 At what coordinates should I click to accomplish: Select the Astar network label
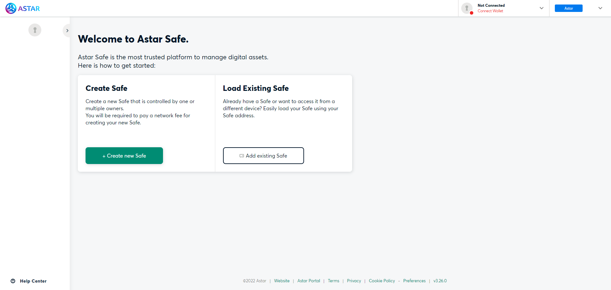pos(568,8)
